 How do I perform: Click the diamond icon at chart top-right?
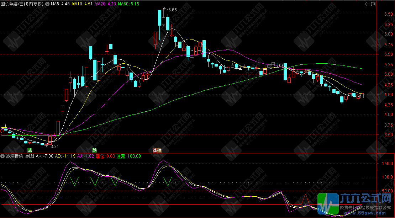tap(367, 4)
